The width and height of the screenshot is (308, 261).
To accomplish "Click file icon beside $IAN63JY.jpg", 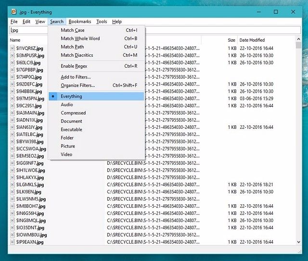I will (x=13, y=127).
